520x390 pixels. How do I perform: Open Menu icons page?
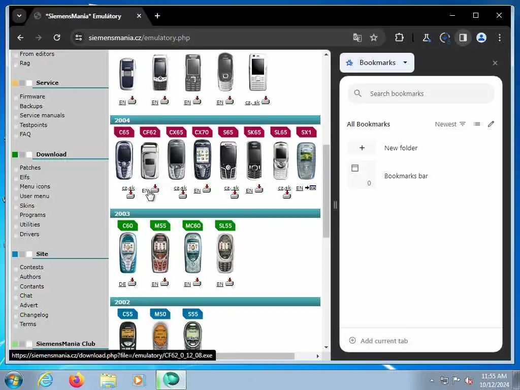tap(35, 186)
